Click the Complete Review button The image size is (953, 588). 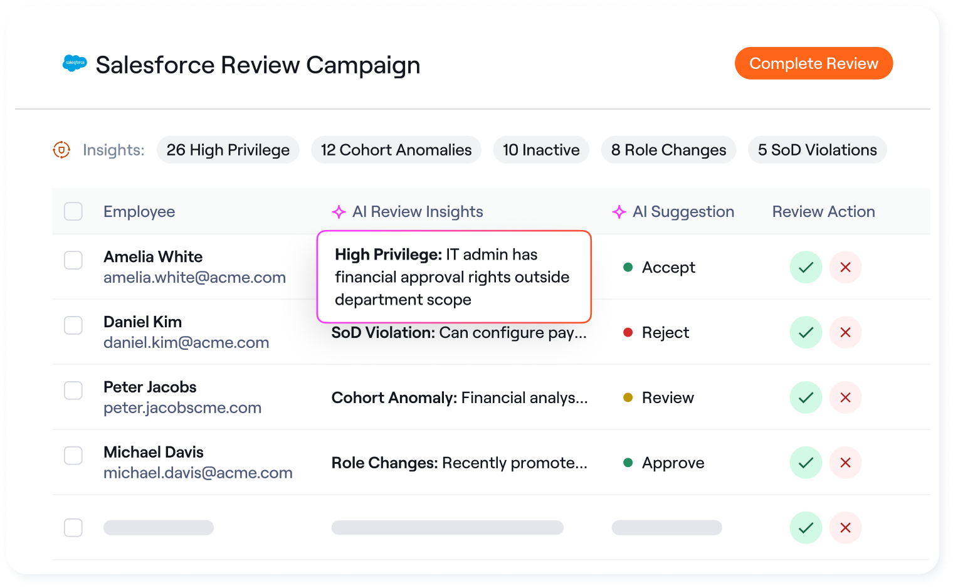click(814, 63)
